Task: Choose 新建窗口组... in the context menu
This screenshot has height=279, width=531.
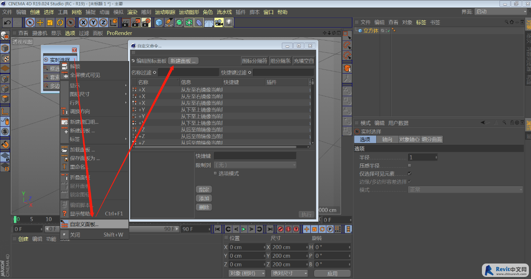Action: click(95, 122)
